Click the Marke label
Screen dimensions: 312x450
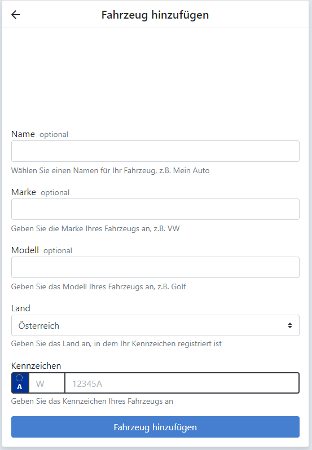(x=24, y=192)
